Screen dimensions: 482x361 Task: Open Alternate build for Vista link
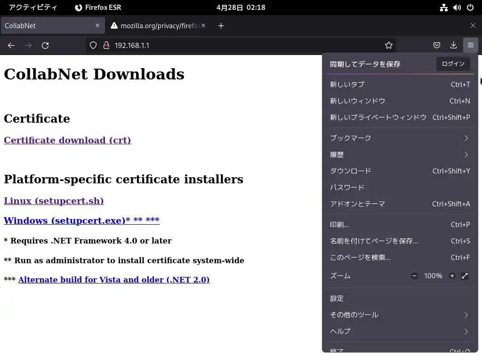[x=114, y=280]
